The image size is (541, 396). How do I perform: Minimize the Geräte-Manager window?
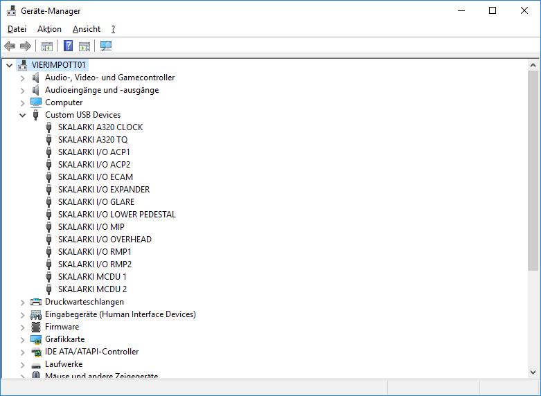coord(461,10)
